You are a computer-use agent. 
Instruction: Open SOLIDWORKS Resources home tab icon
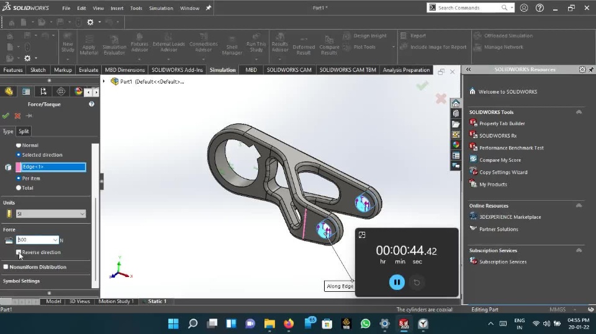pyautogui.click(x=456, y=103)
